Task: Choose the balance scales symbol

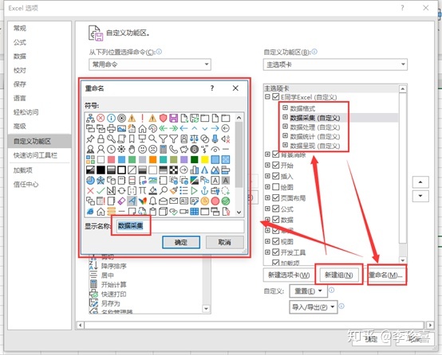Action: pos(195,139)
